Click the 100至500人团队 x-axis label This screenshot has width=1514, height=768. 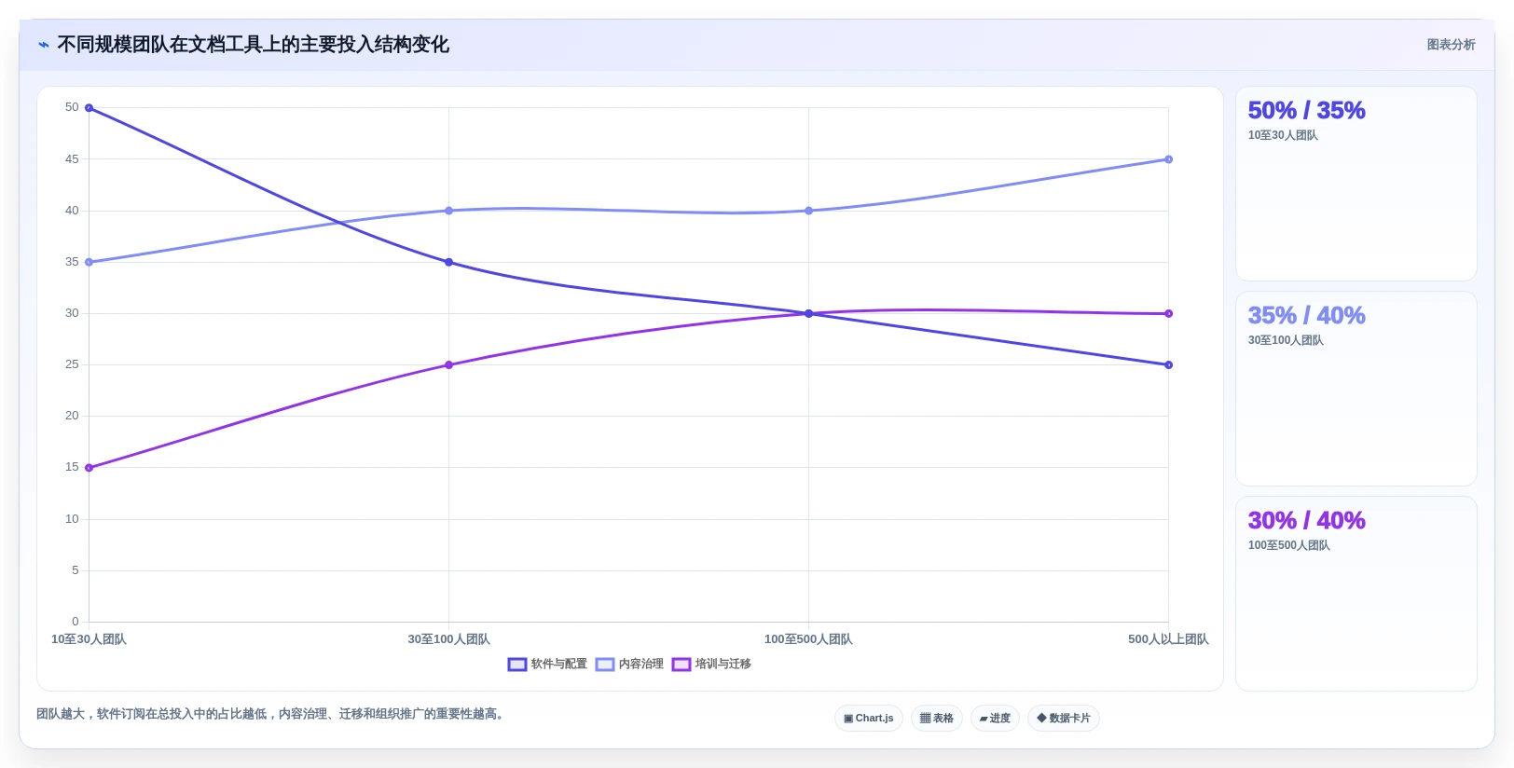[x=808, y=639]
